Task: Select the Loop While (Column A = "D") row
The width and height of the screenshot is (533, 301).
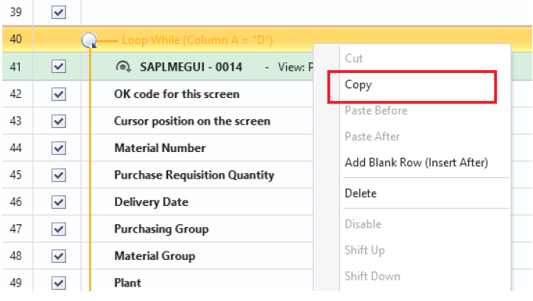Action: coord(267,40)
